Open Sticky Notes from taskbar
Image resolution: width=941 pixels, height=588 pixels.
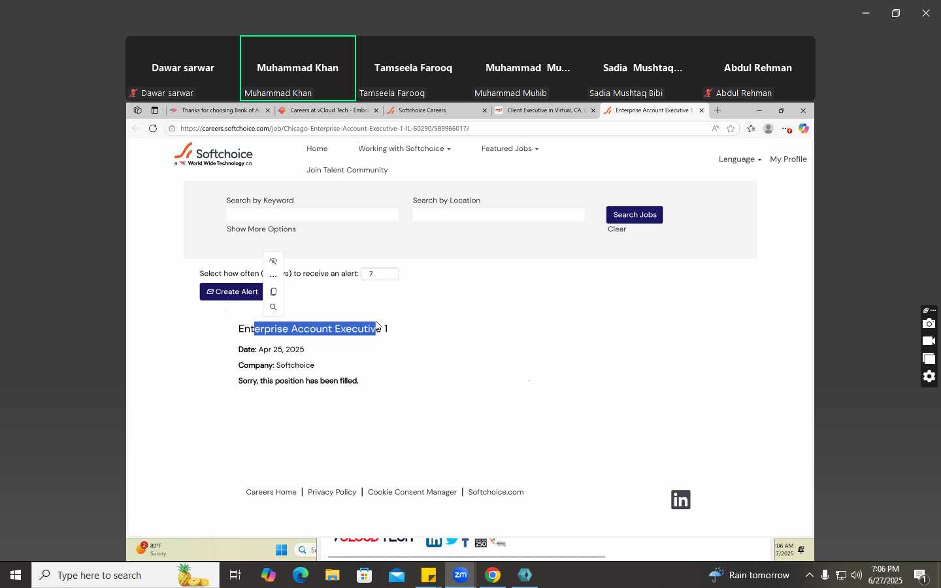coord(429,576)
